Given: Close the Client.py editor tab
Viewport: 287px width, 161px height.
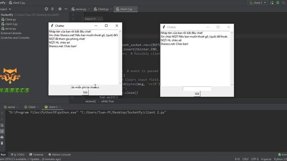Looking at the screenshot, I should [x=111, y=9].
